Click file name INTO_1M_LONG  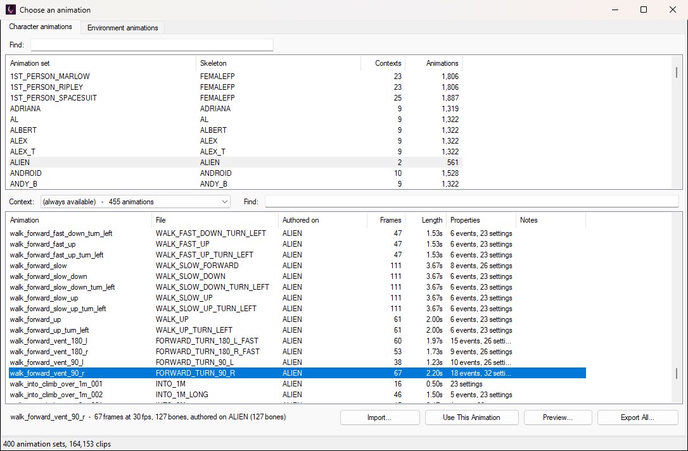click(182, 395)
